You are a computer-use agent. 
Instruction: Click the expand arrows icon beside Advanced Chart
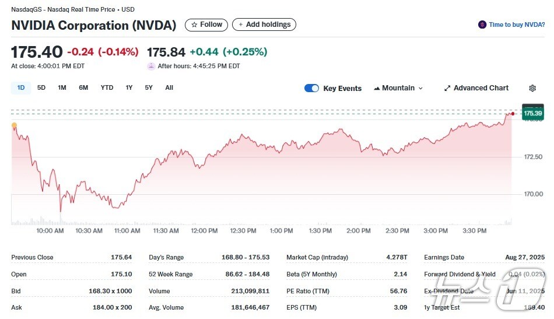447,88
